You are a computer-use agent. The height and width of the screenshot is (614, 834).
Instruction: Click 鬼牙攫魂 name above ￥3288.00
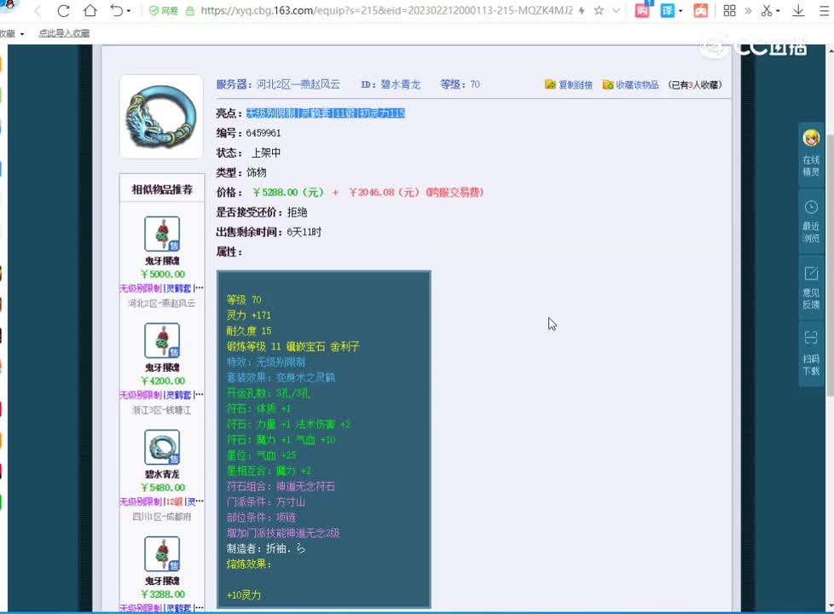(162, 581)
